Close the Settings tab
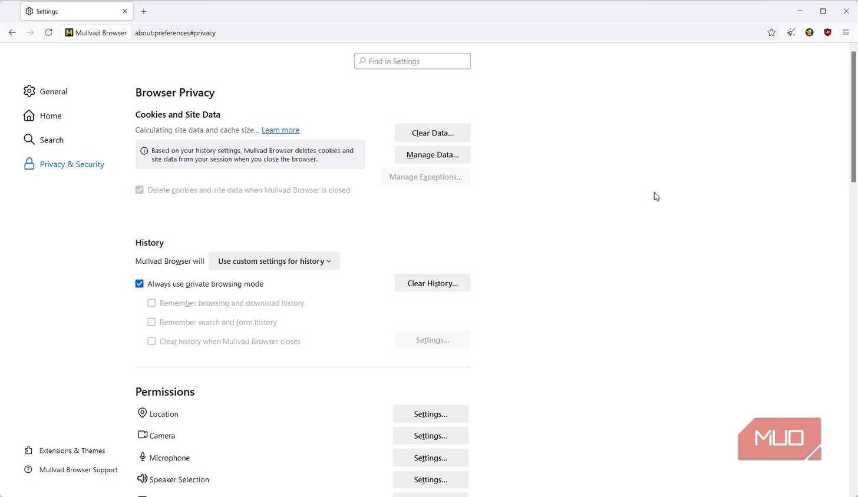This screenshot has height=497, width=858. point(125,11)
